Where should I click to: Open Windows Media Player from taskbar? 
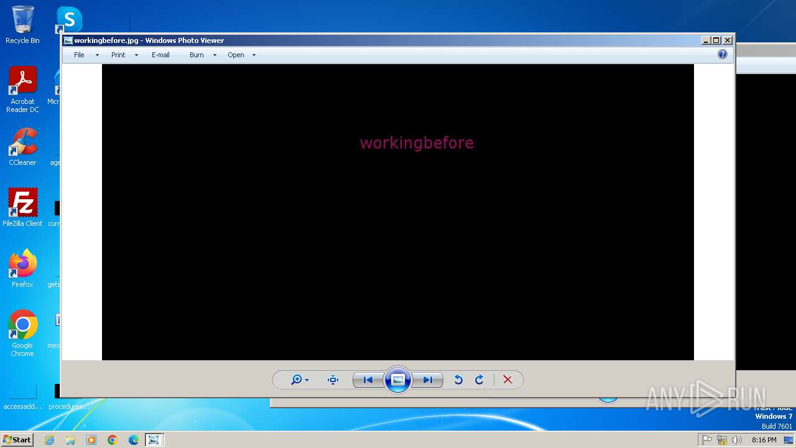pos(91,440)
